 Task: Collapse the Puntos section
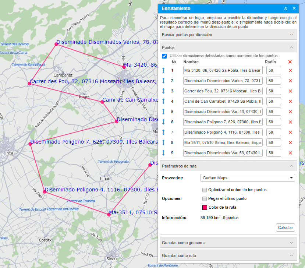(228, 47)
